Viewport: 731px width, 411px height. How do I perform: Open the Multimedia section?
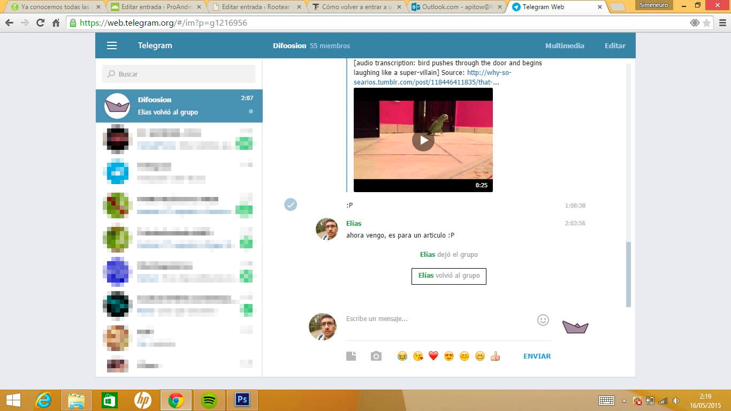(565, 45)
